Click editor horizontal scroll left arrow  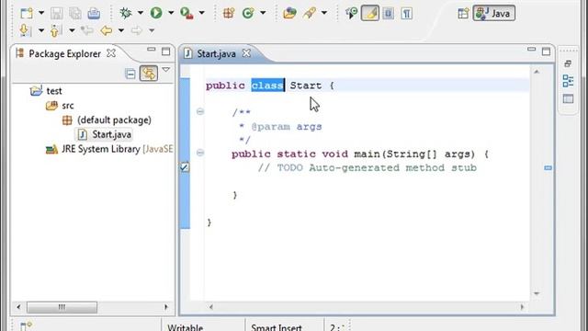point(211,307)
